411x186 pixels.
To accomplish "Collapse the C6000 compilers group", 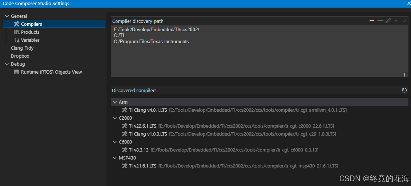I will point(114,142).
